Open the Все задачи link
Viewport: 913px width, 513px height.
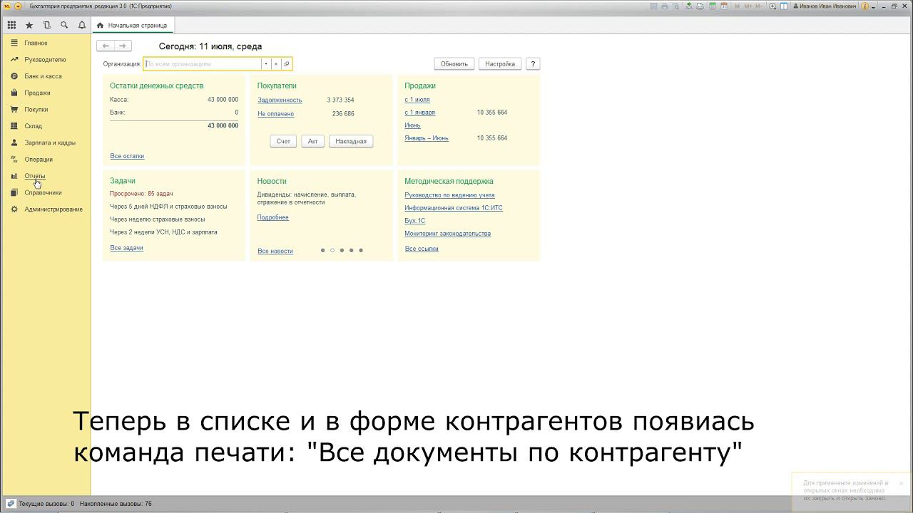pos(126,248)
